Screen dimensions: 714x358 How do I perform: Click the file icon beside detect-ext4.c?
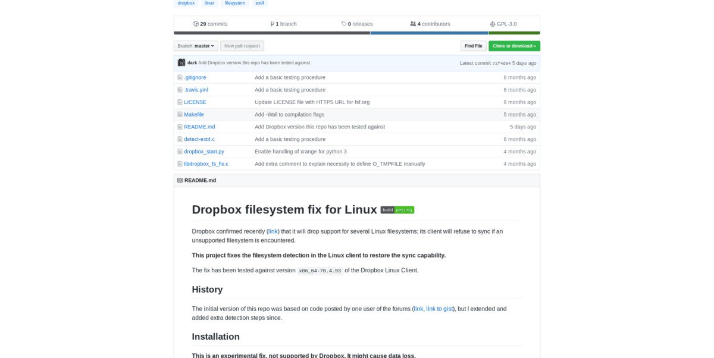click(x=180, y=139)
